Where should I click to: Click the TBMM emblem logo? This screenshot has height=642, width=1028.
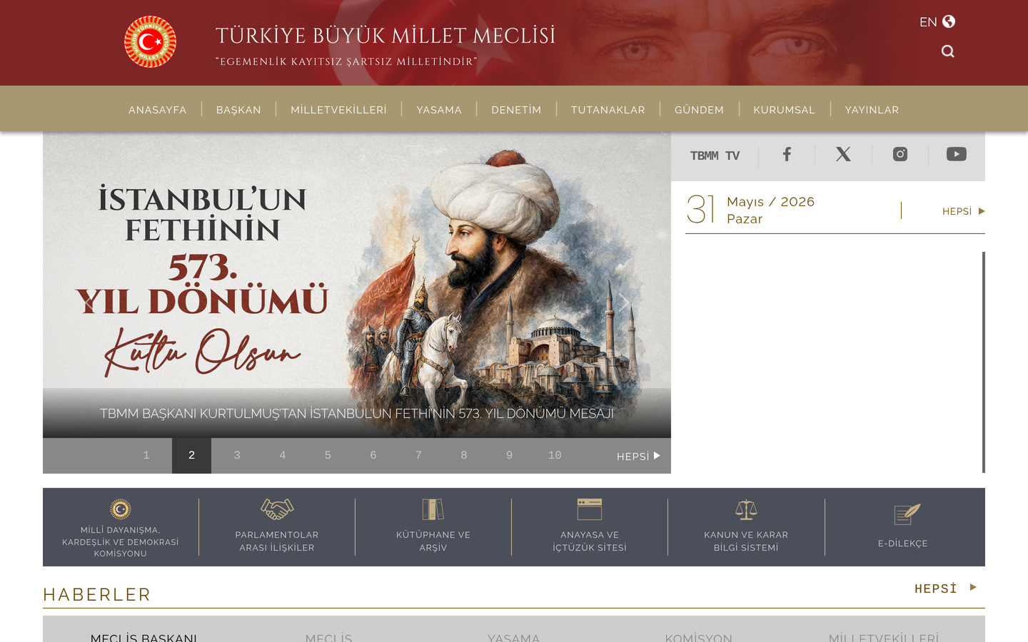pyautogui.click(x=150, y=42)
